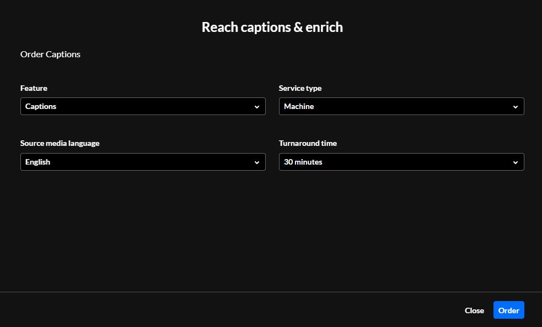Click the Feature dropdown chevron arrow
542x327 pixels.
click(257, 107)
